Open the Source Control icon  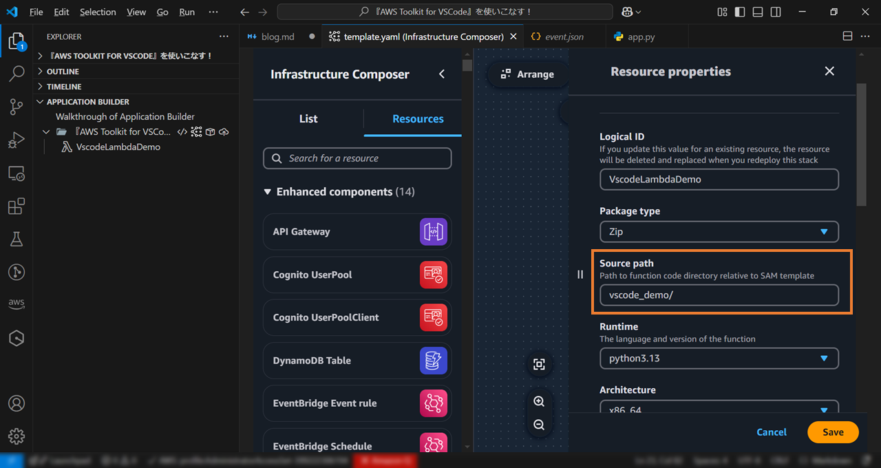17,107
